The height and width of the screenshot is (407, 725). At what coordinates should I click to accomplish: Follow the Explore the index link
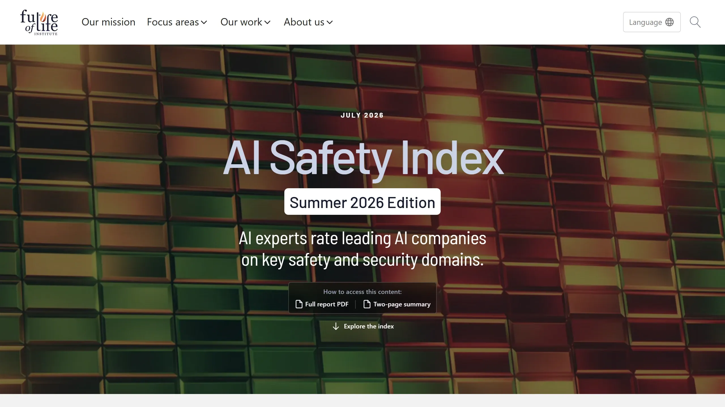pyautogui.click(x=363, y=326)
